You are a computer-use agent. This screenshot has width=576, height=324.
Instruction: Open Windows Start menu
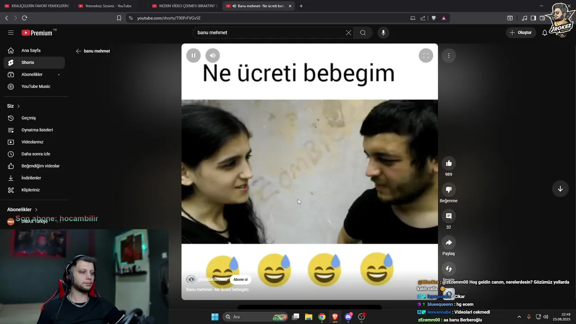tap(215, 317)
